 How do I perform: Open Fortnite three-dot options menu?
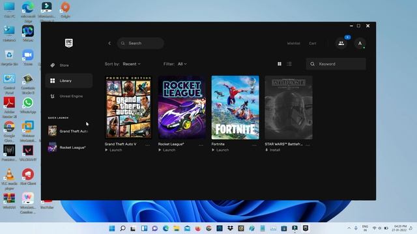pyautogui.click(x=255, y=145)
